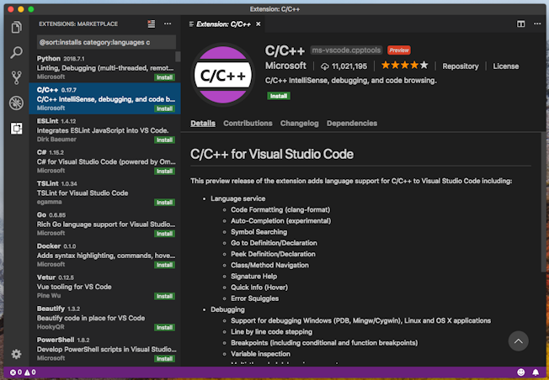Select the ESLint extension row
549x380 pixels.
[x=104, y=129]
